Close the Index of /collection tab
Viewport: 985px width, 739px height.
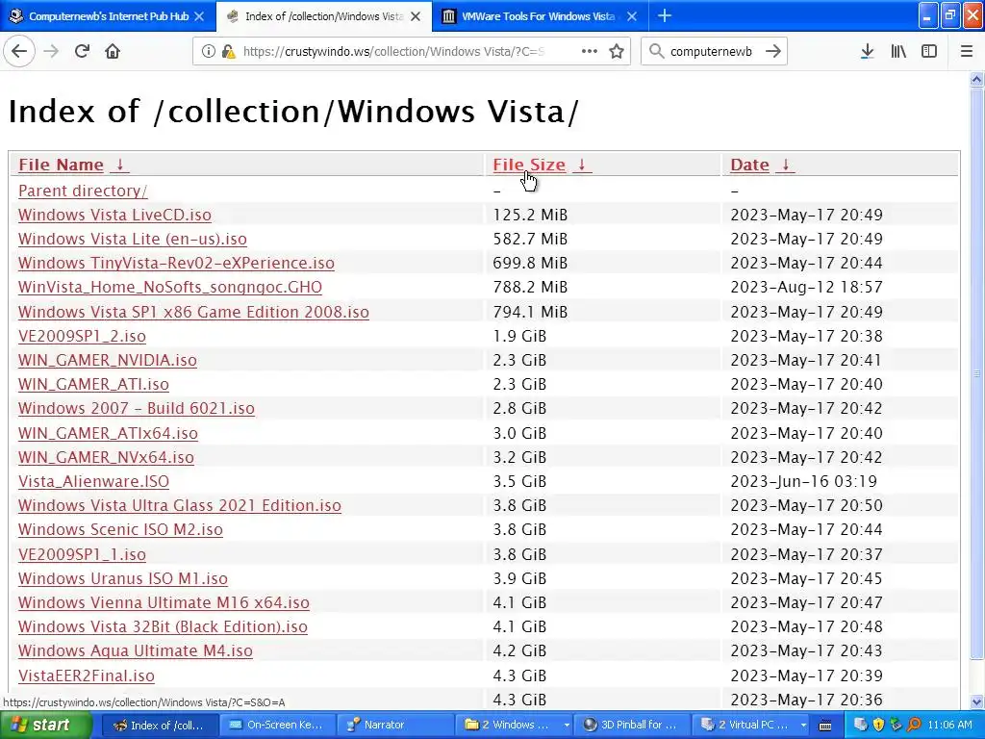coord(416,16)
